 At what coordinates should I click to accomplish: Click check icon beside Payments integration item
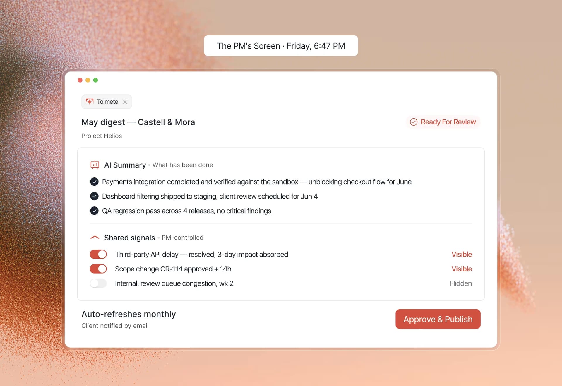pyautogui.click(x=94, y=182)
